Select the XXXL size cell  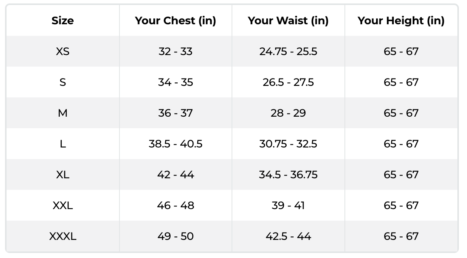(62, 236)
